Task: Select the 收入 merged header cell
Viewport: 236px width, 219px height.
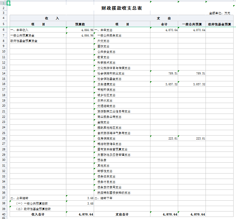Action: click(52, 18)
